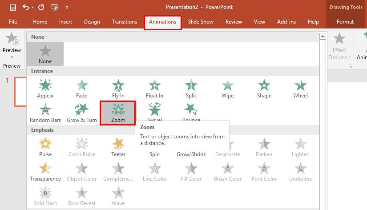Open the File menu
This screenshot has width=367, height=210.
(x=13, y=21)
